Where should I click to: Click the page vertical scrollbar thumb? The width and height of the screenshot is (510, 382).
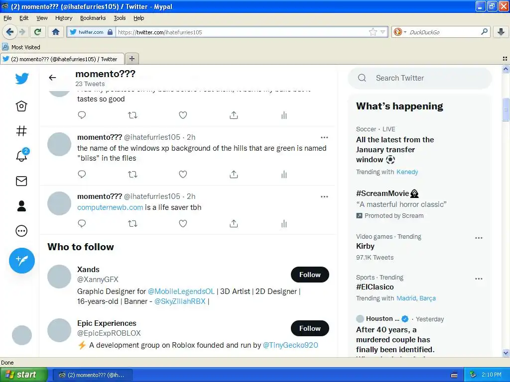click(x=506, y=109)
